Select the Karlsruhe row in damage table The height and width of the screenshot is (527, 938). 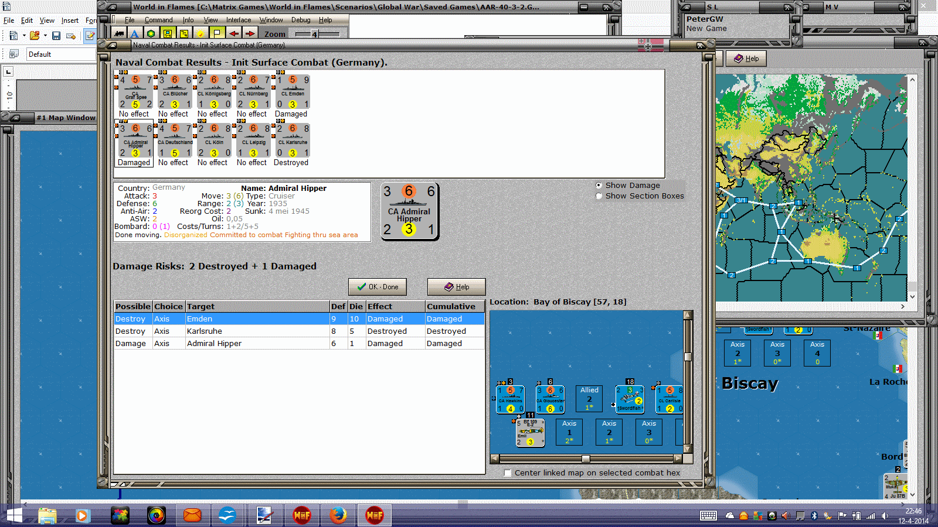[299, 331]
